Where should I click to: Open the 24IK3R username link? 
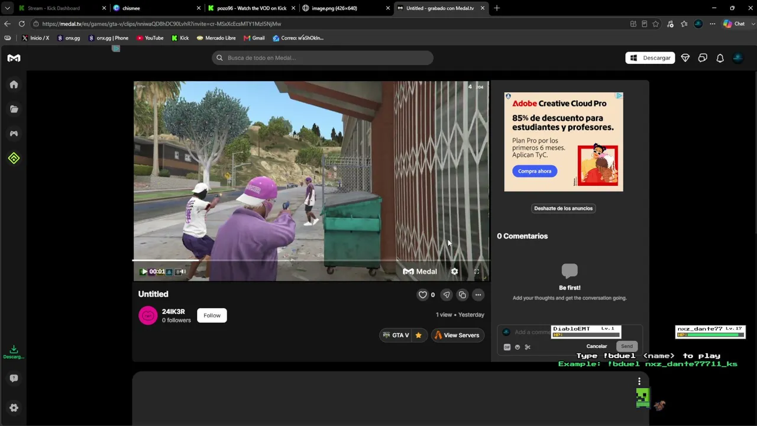[x=173, y=312]
